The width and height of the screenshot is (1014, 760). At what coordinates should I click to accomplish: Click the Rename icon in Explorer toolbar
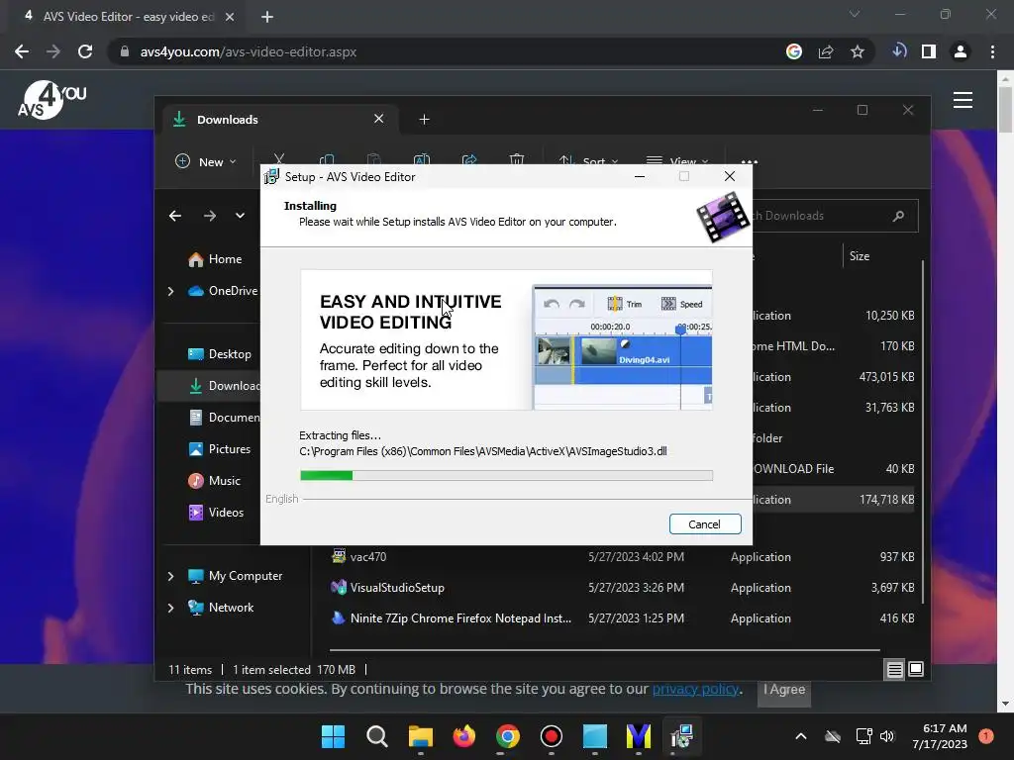pos(422,160)
